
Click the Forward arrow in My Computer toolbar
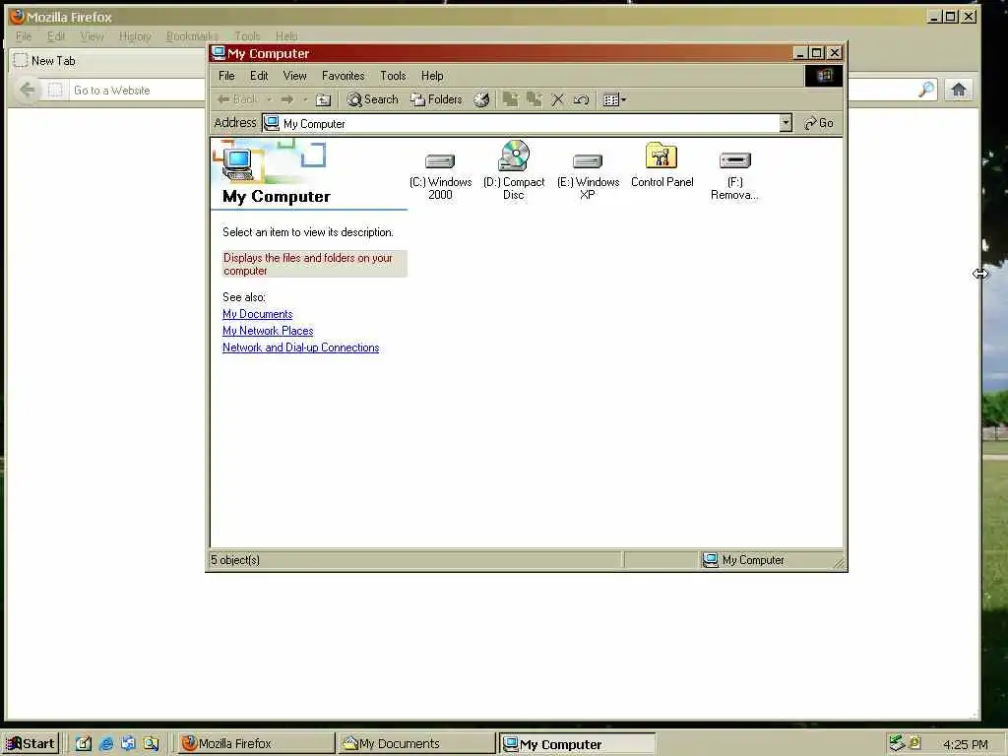click(x=287, y=99)
